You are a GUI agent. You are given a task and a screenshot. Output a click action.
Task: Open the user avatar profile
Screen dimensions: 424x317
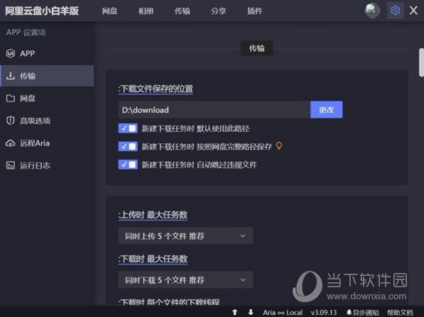(372, 11)
